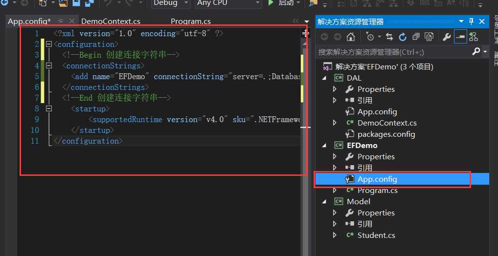The image size is (498, 256).
Task: Collapse the startup element fold
Action: pyautogui.click(x=49, y=109)
